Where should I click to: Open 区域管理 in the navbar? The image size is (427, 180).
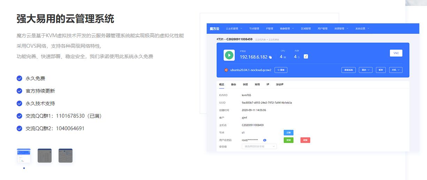(306, 29)
